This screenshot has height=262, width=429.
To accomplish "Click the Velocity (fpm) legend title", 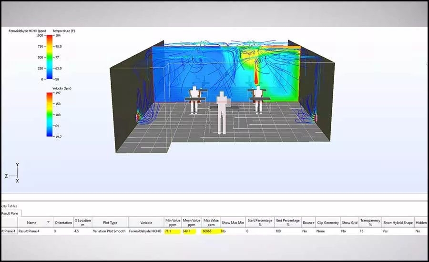I will point(62,88).
